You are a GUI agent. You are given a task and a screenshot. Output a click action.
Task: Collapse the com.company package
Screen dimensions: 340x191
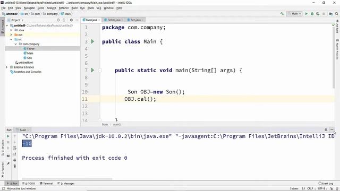click(15, 44)
